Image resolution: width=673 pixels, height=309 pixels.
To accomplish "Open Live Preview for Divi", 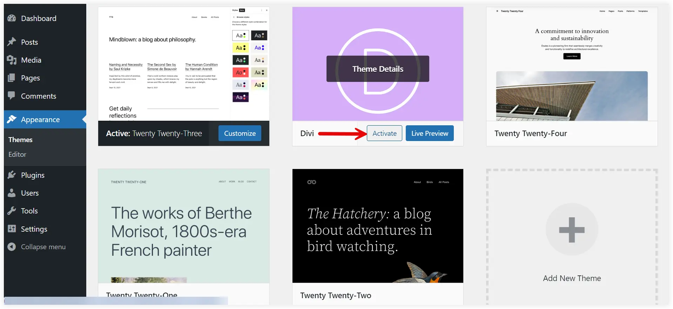I will click(430, 133).
